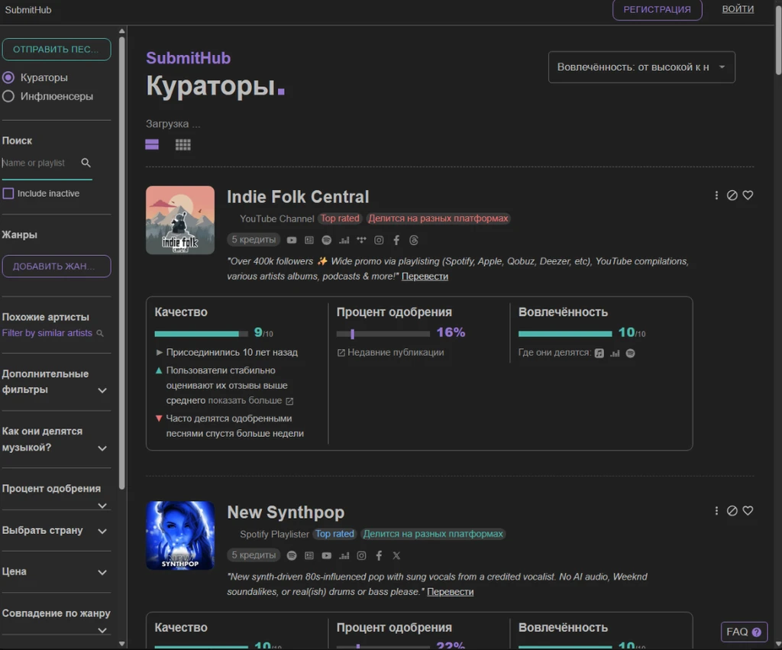Open New Synthpop's Deezer icon

(344, 555)
